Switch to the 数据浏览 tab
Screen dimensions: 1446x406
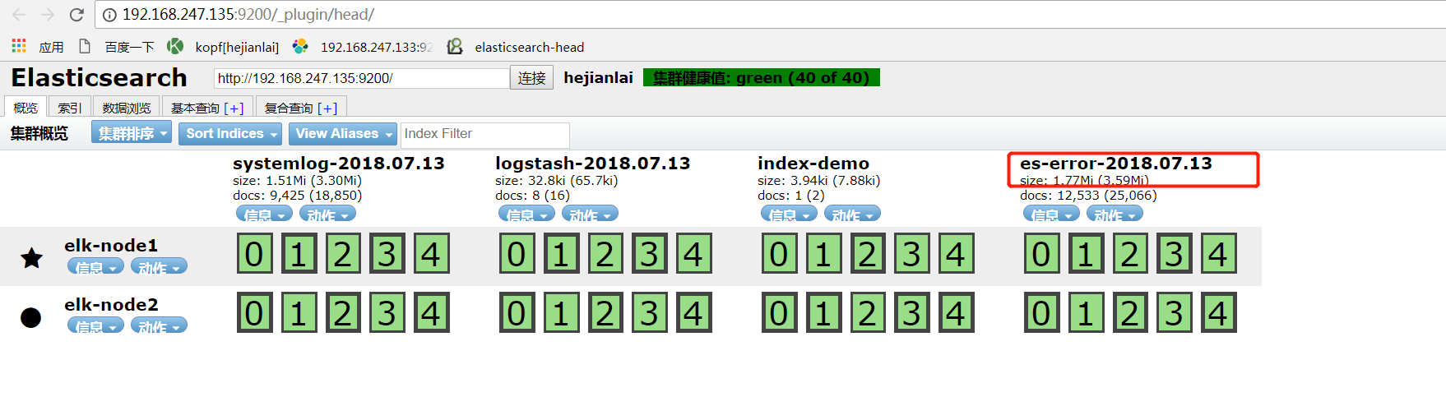pyautogui.click(x=126, y=108)
